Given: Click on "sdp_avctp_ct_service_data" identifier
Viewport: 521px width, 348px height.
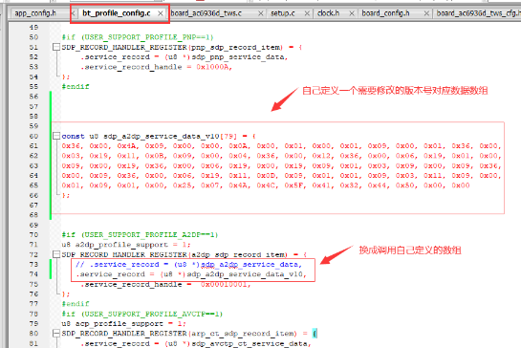Looking at the screenshot, I should [250, 343].
